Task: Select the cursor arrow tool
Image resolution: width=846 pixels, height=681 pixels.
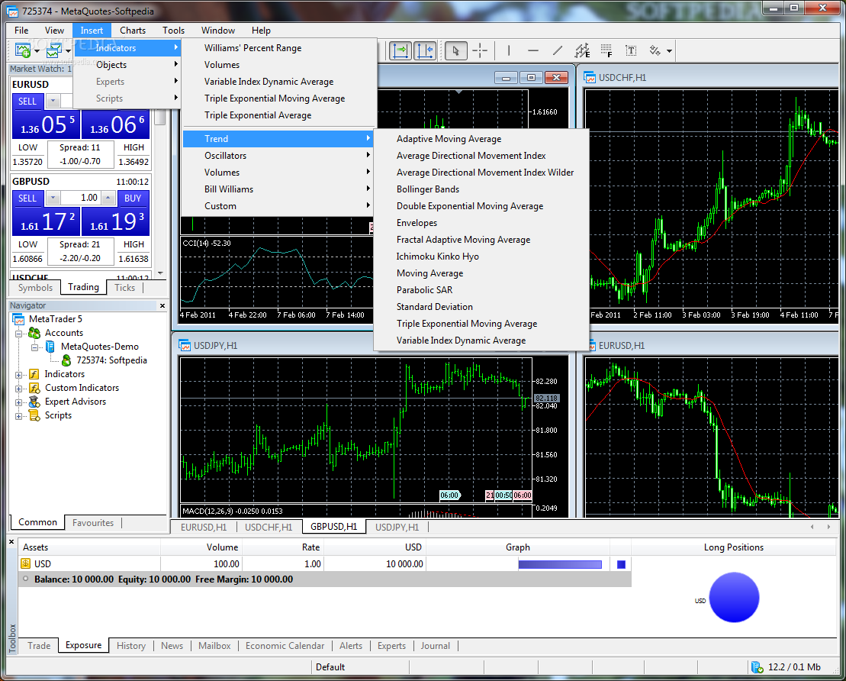Action: 456,50
